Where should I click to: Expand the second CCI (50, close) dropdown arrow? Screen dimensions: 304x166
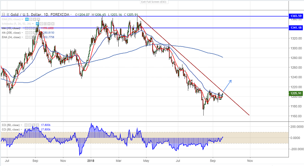[21, 130]
